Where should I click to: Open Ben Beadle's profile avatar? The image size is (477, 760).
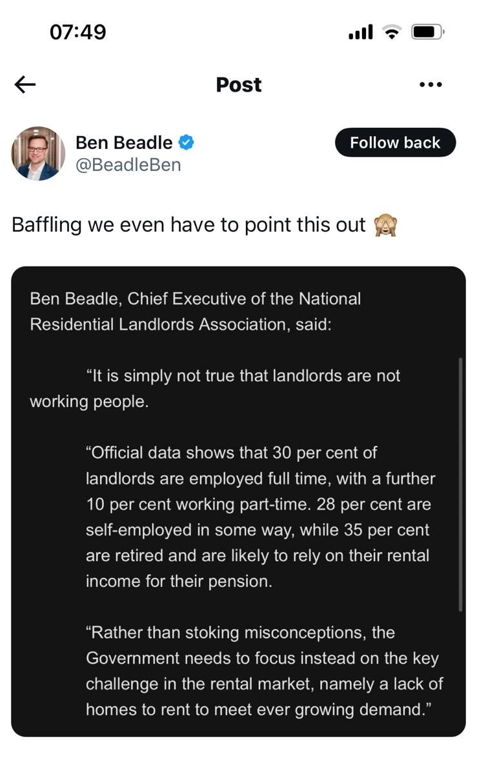[x=38, y=154]
